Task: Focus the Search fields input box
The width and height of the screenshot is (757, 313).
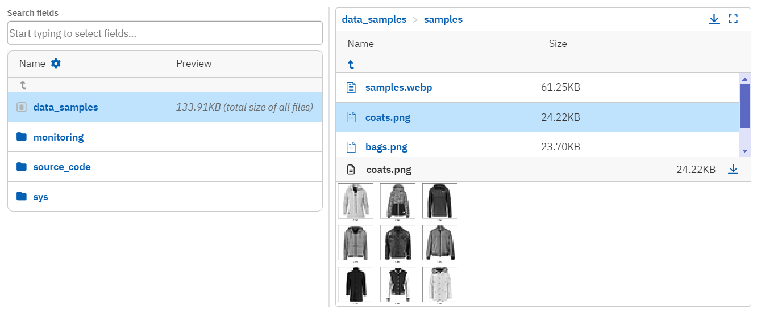Action: 165,33
